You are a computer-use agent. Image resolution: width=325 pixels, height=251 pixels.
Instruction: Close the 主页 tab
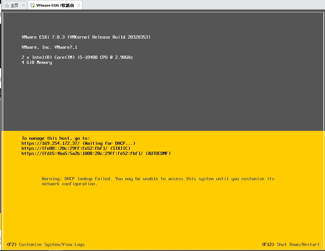pos(23,5)
